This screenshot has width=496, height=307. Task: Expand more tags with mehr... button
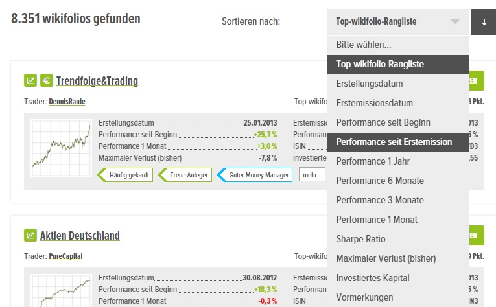click(312, 175)
